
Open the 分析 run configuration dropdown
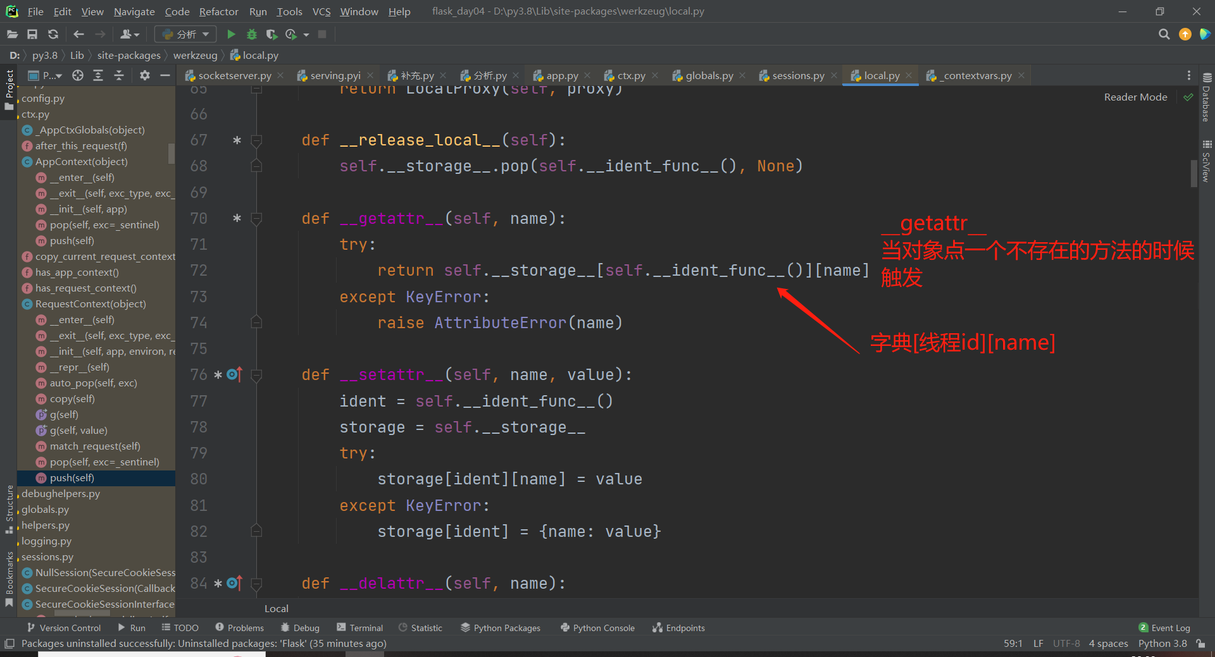click(x=185, y=34)
